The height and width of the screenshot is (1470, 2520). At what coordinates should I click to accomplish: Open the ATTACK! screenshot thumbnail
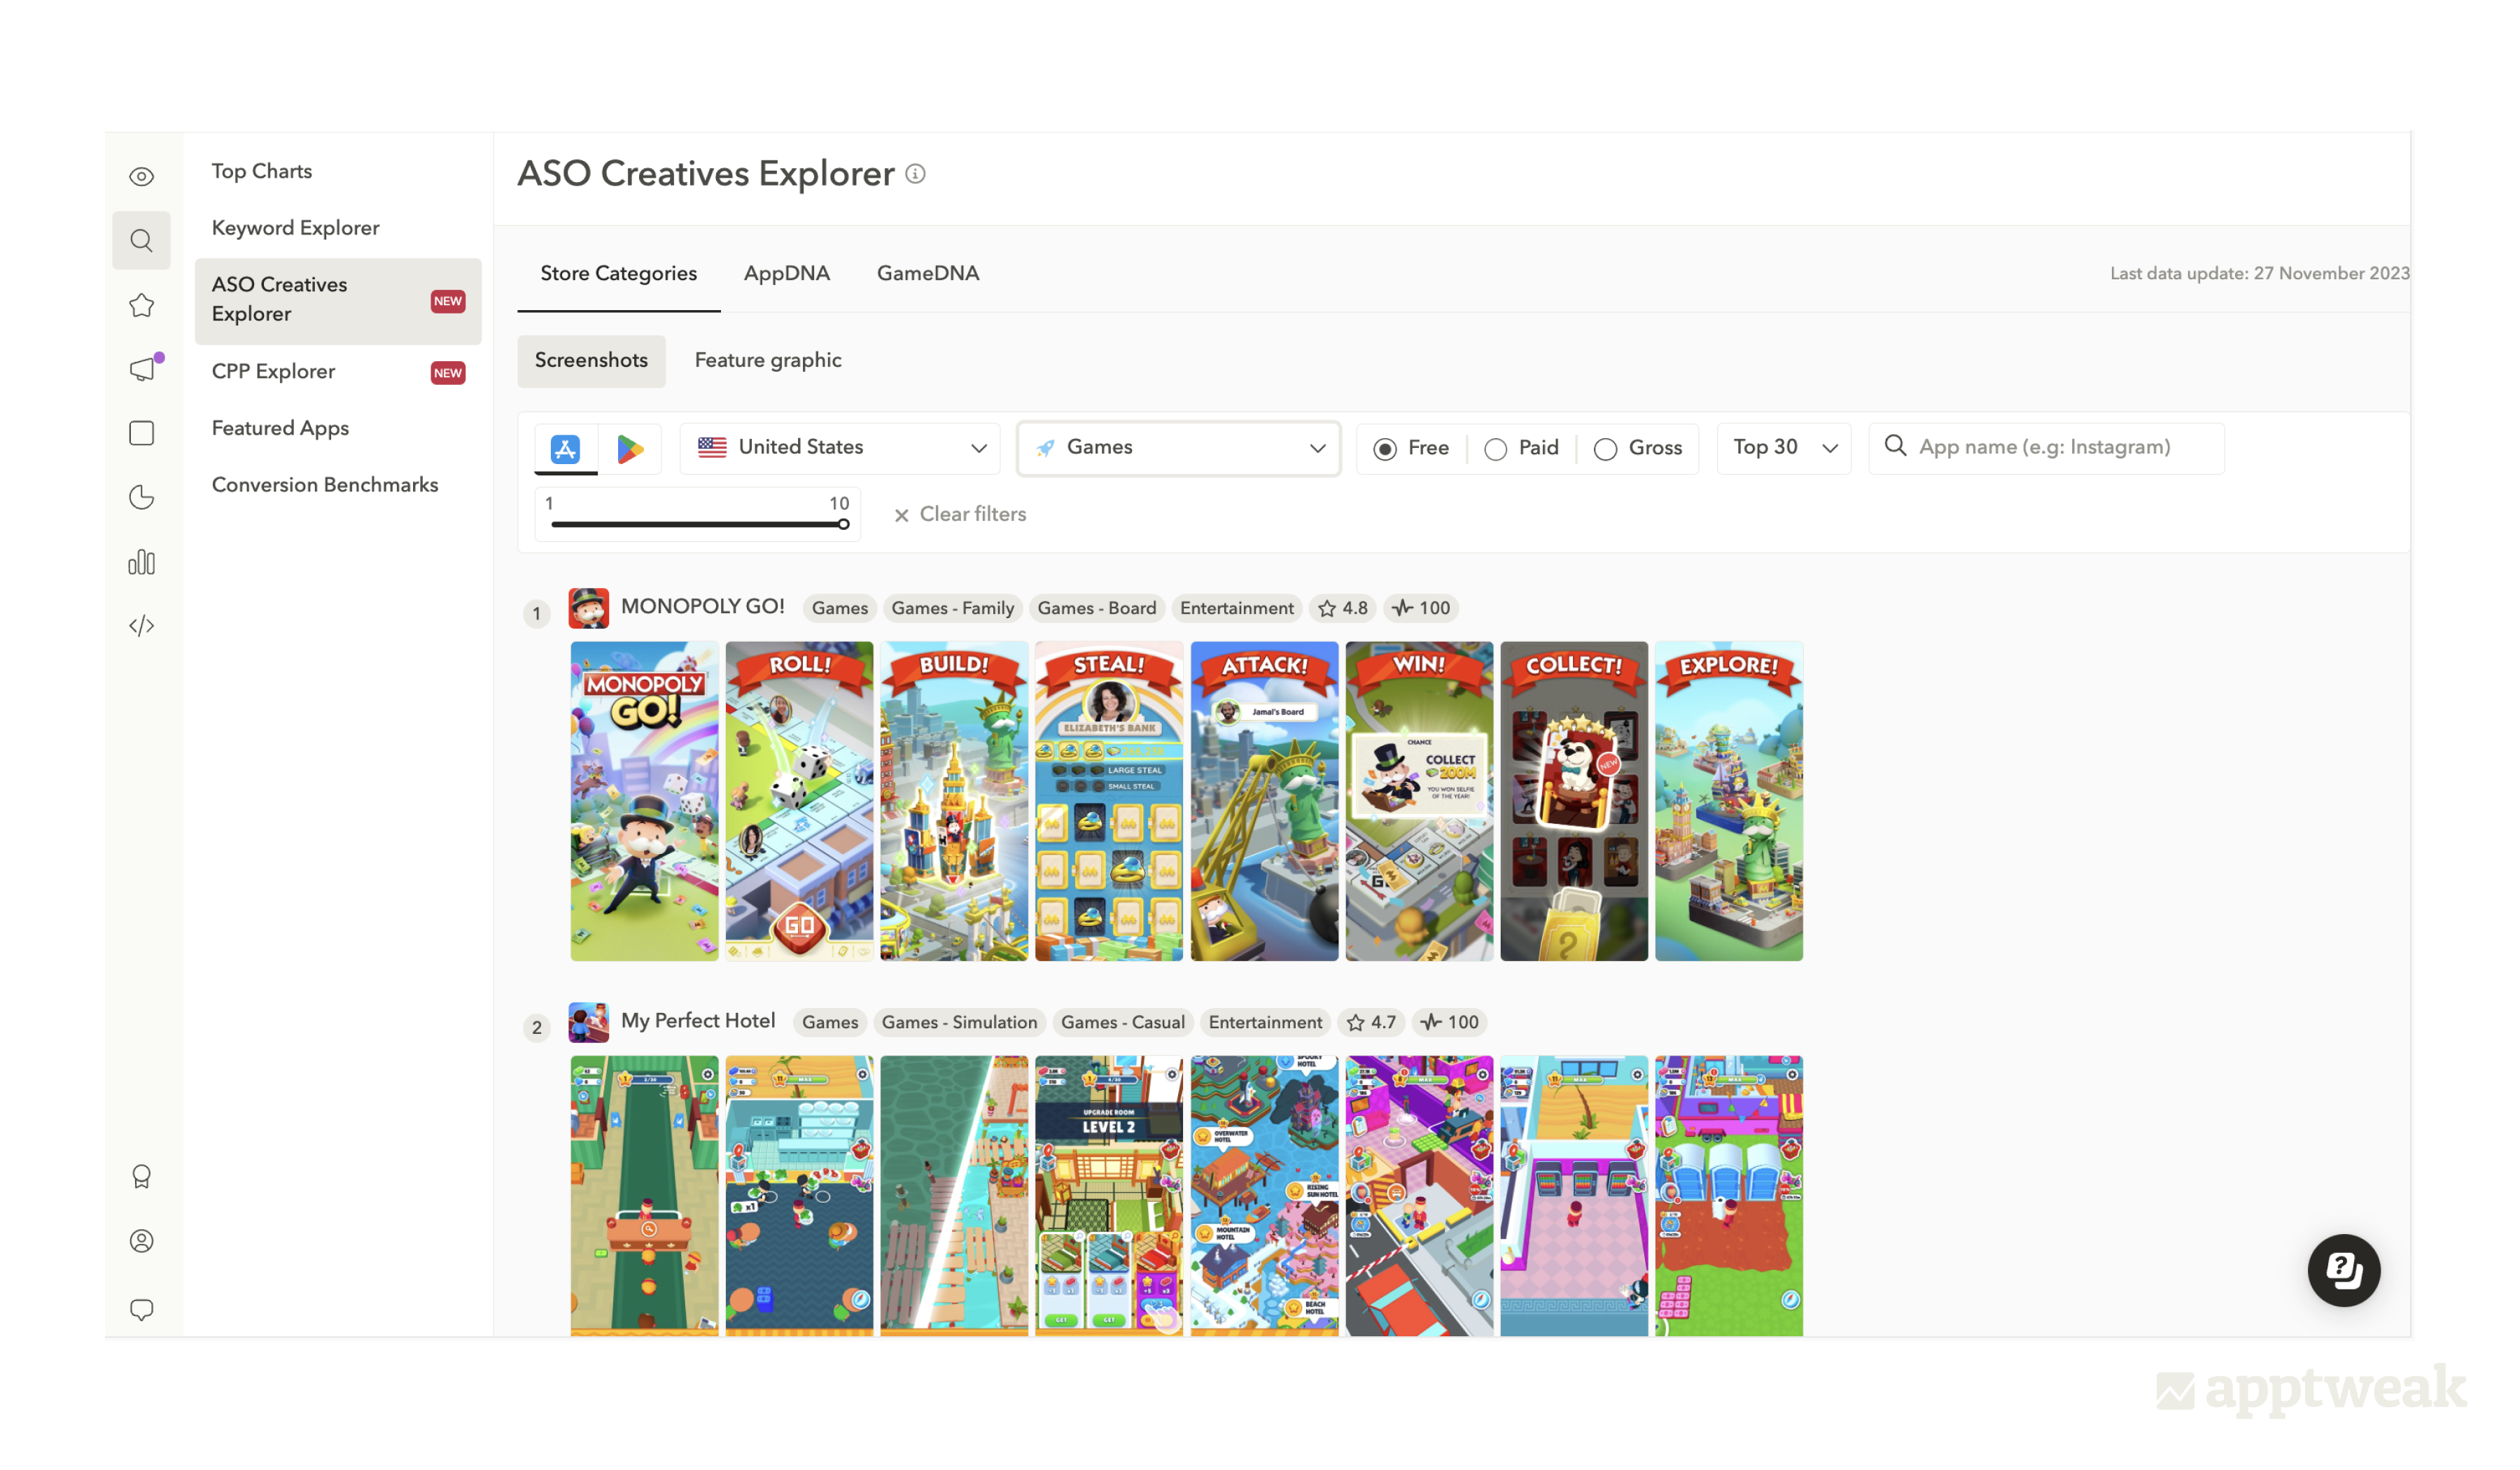1264,801
